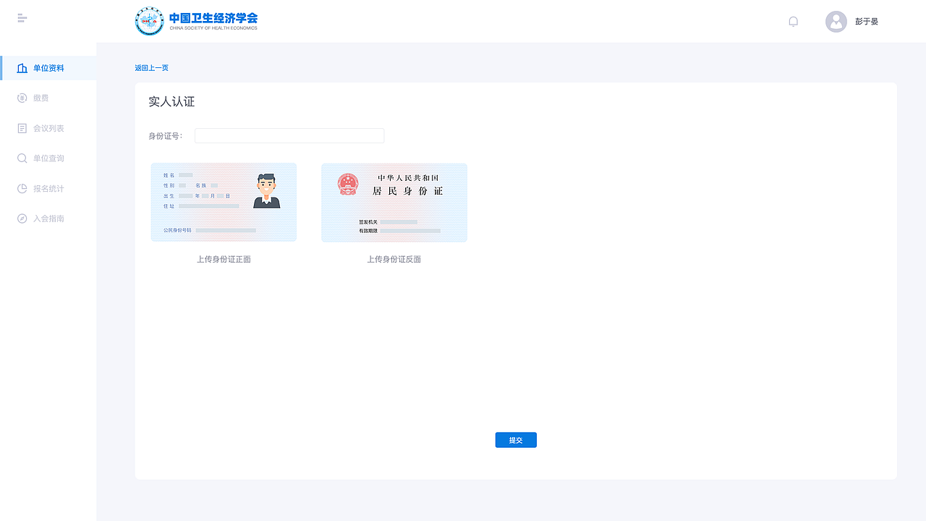Select 单位查询 in the sidebar
The height and width of the screenshot is (521, 926).
click(x=48, y=158)
